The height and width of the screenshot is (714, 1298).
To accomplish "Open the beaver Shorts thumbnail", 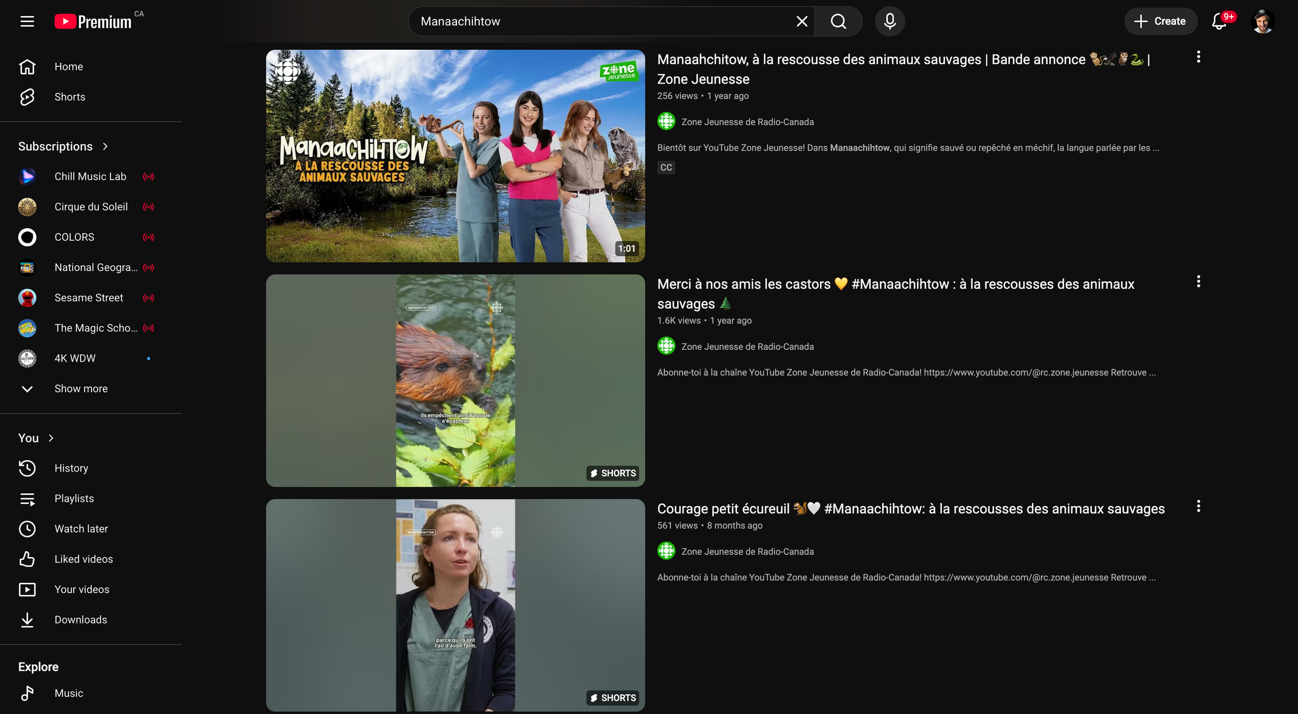I will [x=455, y=380].
